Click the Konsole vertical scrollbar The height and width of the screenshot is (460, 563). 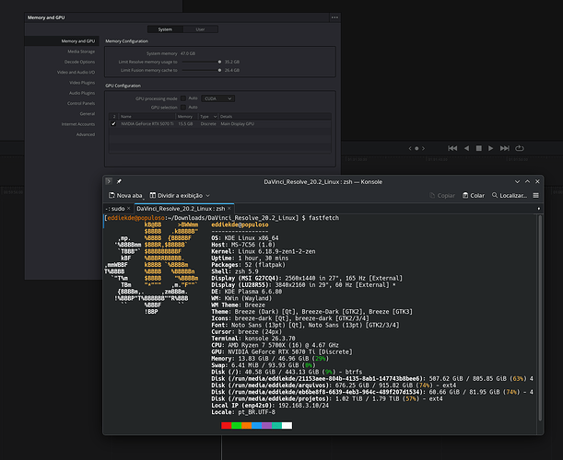click(x=540, y=317)
